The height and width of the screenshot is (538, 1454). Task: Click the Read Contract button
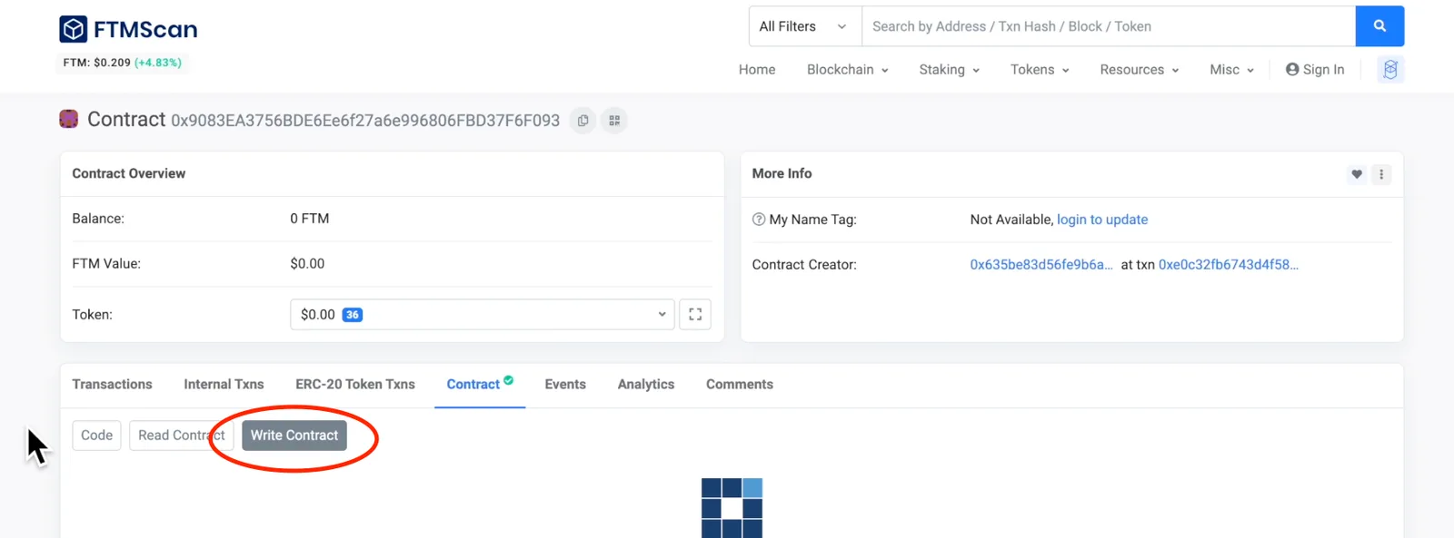tap(182, 435)
